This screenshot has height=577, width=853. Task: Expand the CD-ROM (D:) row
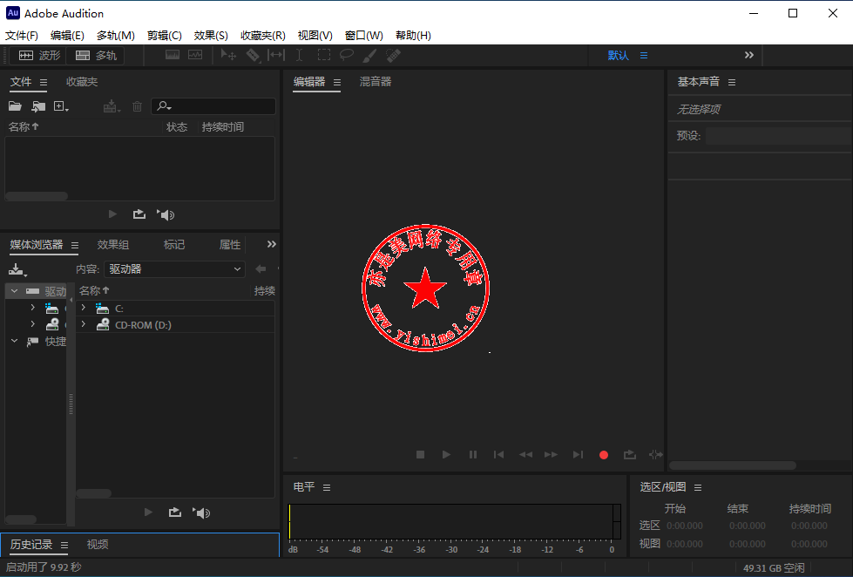pyautogui.click(x=84, y=324)
